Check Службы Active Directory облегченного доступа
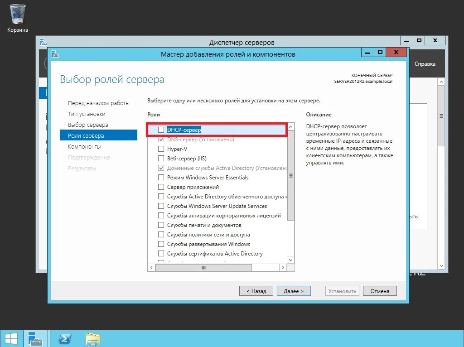Viewport: 464px width, 347px height. point(161,197)
